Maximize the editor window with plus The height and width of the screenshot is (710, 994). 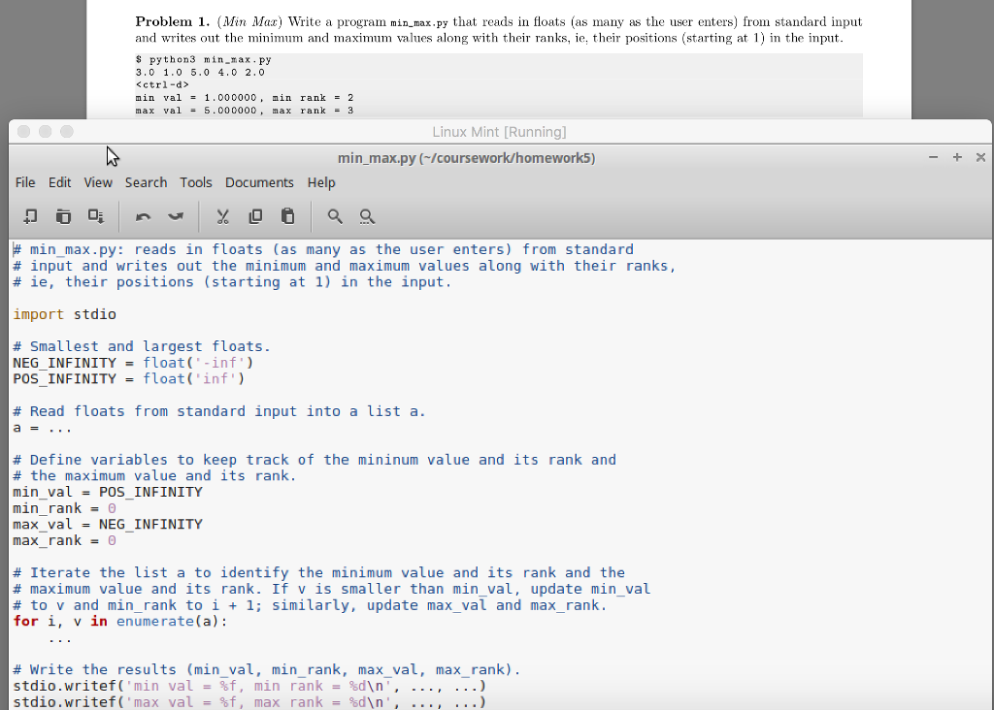pyautogui.click(x=957, y=157)
